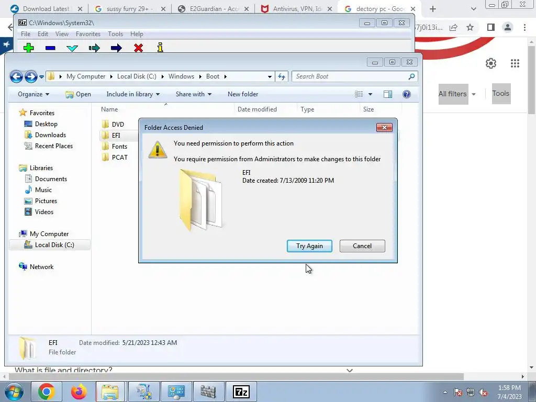The height and width of the screenshot is (402, 536).
Task: Close the Folder Access Denied dialog
Action: coord(384,128)
